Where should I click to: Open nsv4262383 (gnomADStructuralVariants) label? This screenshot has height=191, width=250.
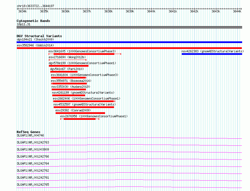(x=213, y=51)
